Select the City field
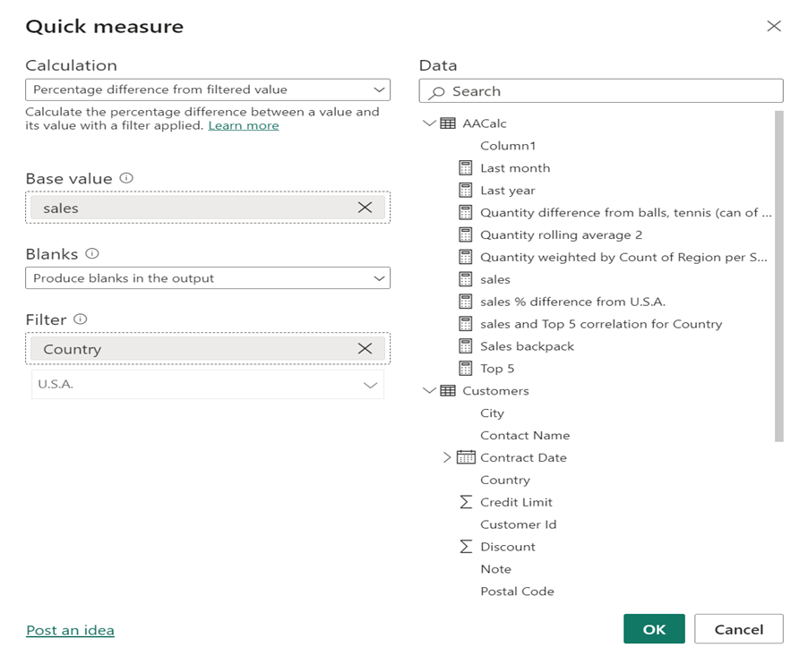 (492, 413)
